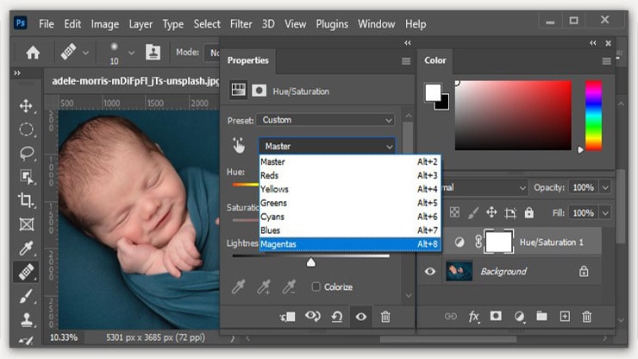
Task: Create a new group folder
Action: tap(541, 316)
